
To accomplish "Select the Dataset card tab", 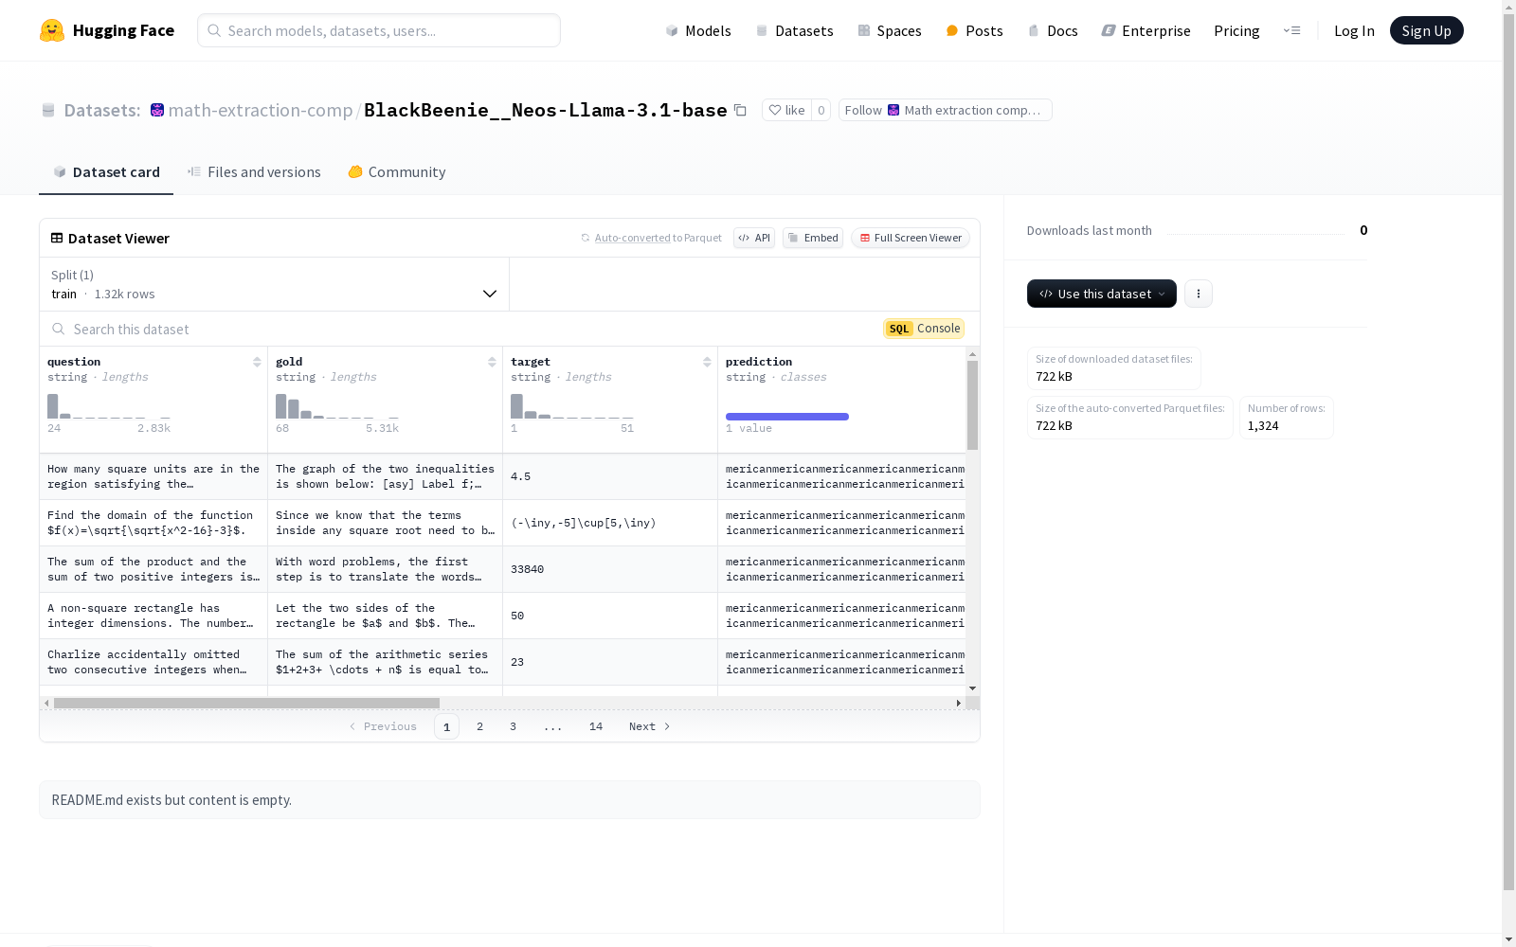I will 106,172.
